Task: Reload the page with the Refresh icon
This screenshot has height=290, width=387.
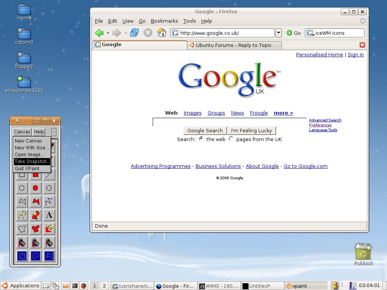Action: (134, 33)
